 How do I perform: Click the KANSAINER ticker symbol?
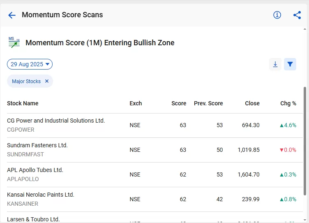pos(23,204)
